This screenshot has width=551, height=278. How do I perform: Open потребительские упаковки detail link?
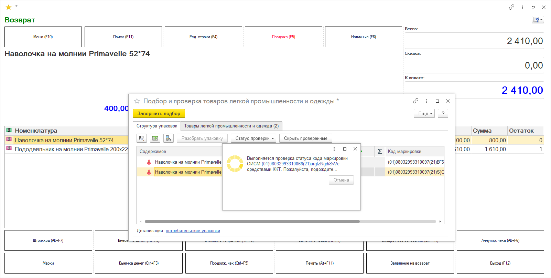pyautogui.click(x=193, y=231)
